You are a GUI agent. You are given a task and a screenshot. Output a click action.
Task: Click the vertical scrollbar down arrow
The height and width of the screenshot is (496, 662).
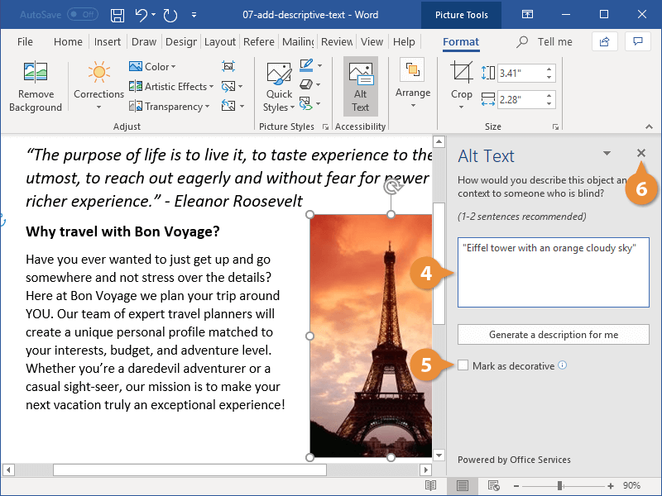click(x=439, y=455)
